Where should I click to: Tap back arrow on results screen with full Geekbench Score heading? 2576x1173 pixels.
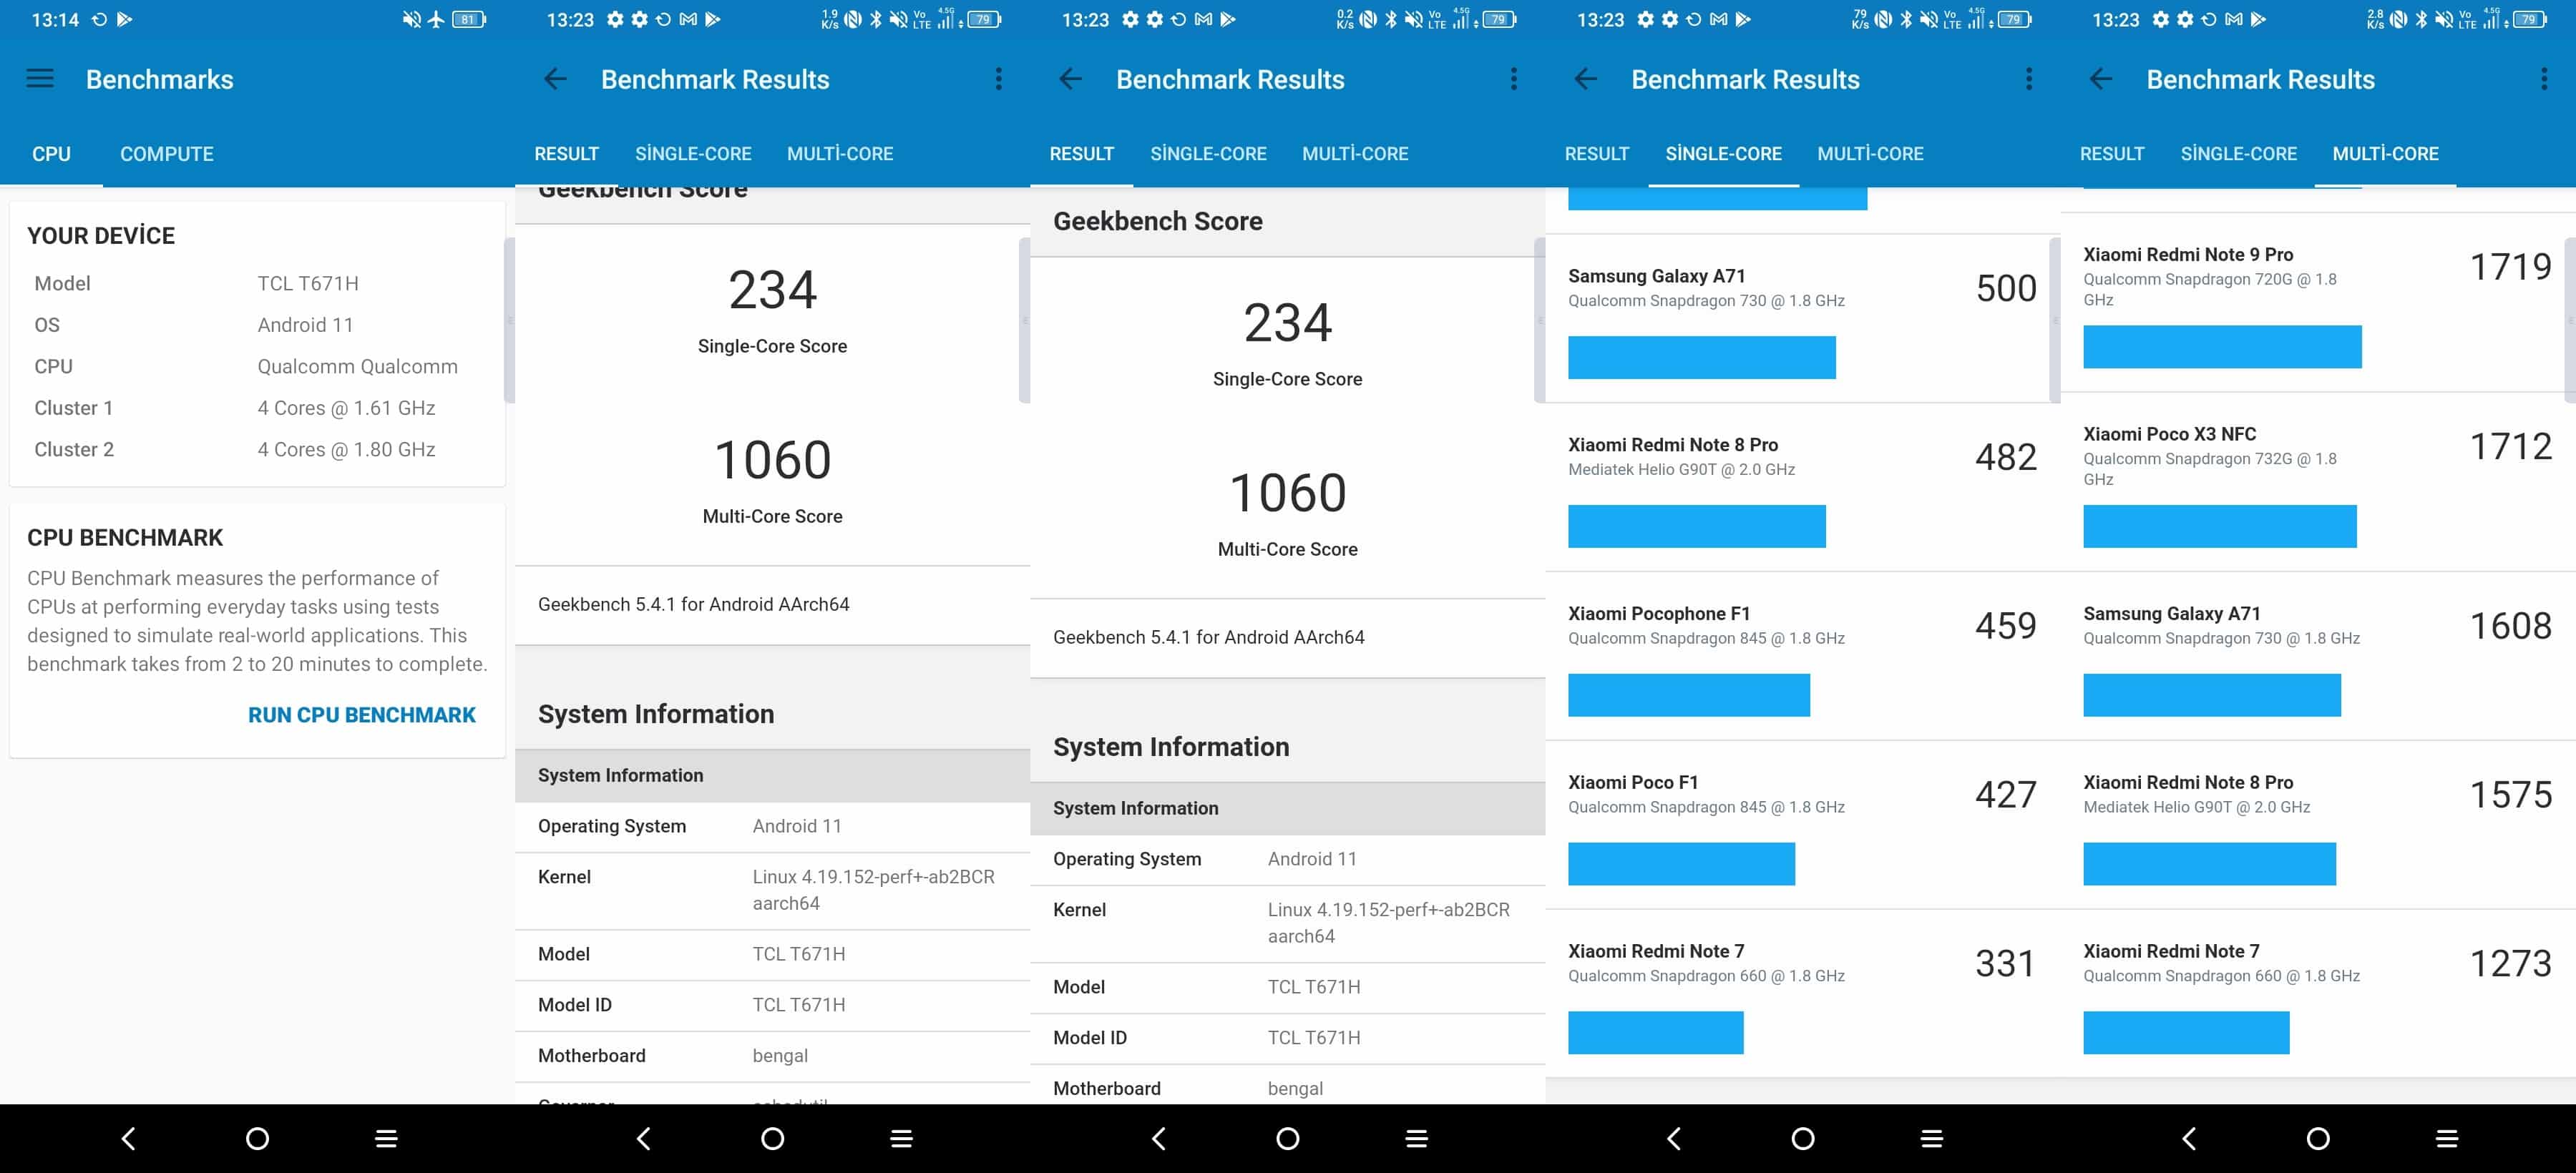(x=1070, y=79)
